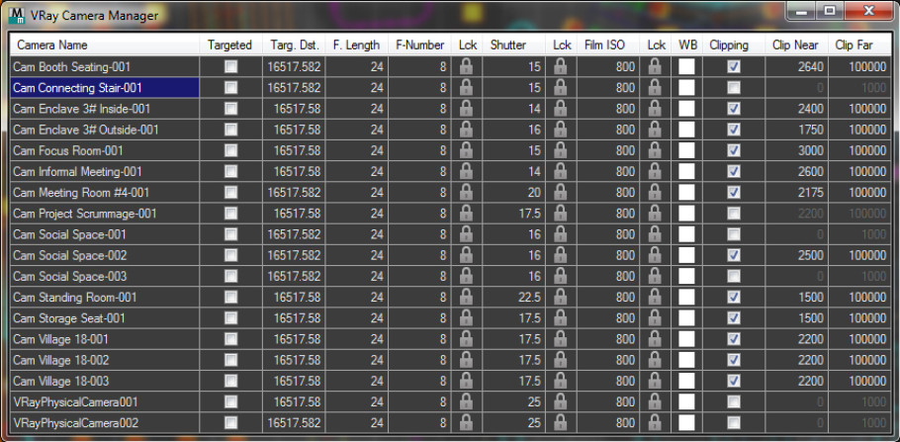Enable Targeted for Cam Booth Seating-001
The height and width of the screenshot is (442, 900).
tap(230, 67)
